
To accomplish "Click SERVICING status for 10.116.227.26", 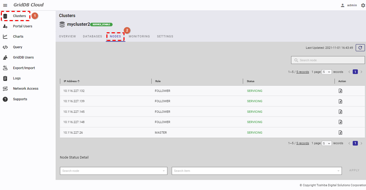I will coord(254,133).
